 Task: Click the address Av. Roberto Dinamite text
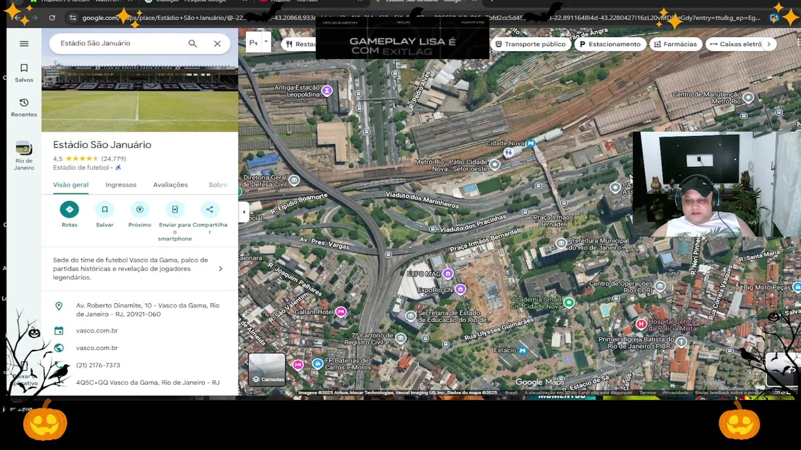click(x=148, y=310)
